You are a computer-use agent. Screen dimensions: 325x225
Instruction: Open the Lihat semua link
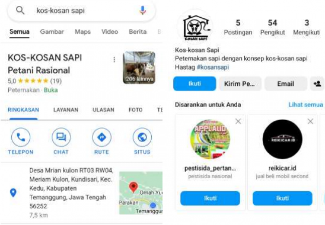pos(306,104)
